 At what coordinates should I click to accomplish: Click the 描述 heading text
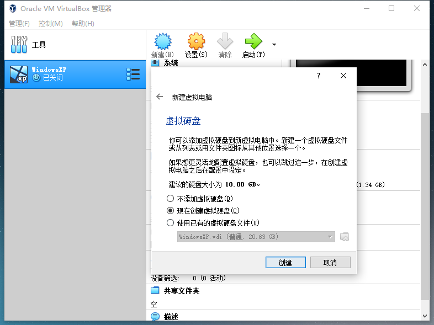coord(171,316)
